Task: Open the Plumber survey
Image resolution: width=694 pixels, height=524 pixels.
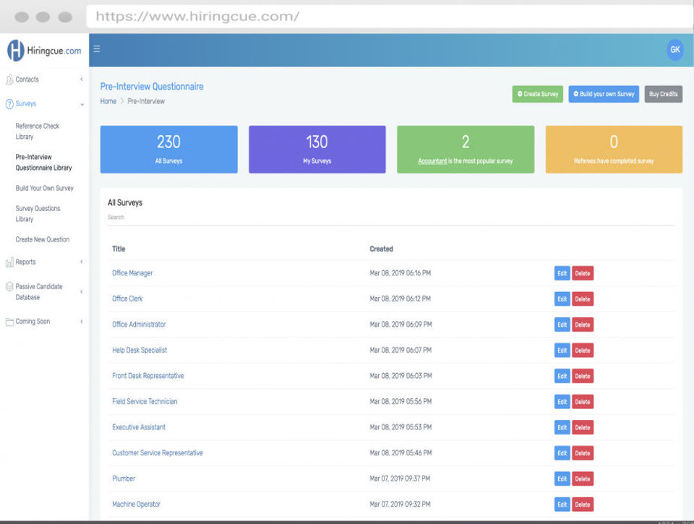Action: click(x=124, y=478)
